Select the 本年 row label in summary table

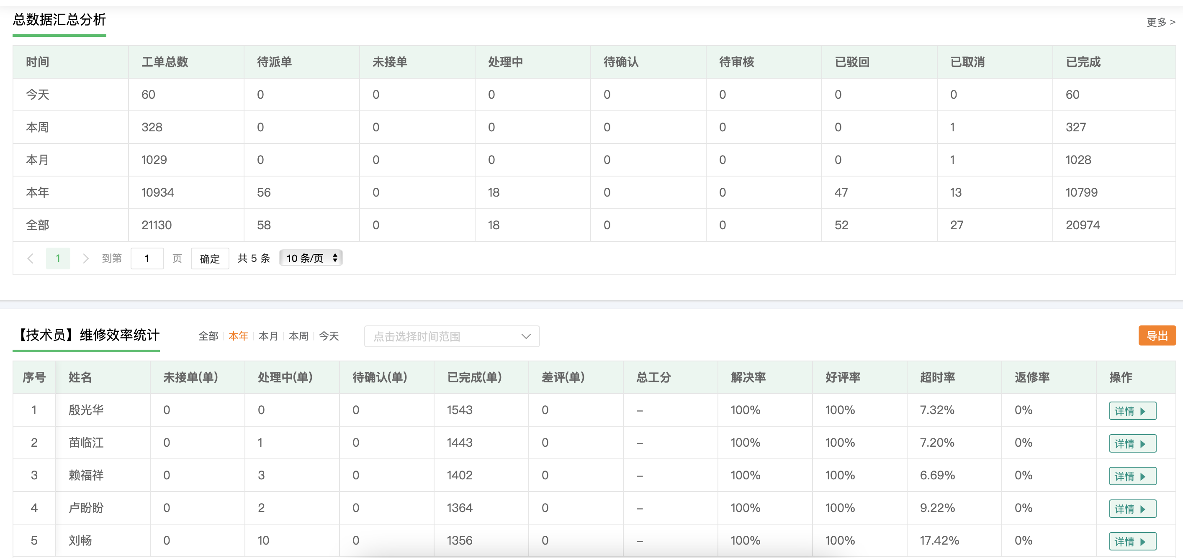tap(38, 192)
